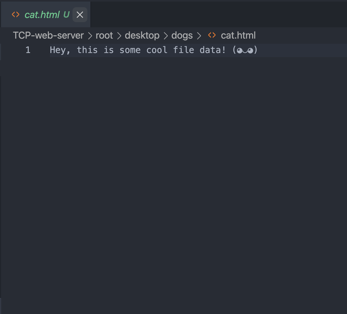Image resolution: width=347 pixels, height=314 pixels.
Task: Open the TCP-web-server breadcrumb
Action: click(x=48, y=36)
